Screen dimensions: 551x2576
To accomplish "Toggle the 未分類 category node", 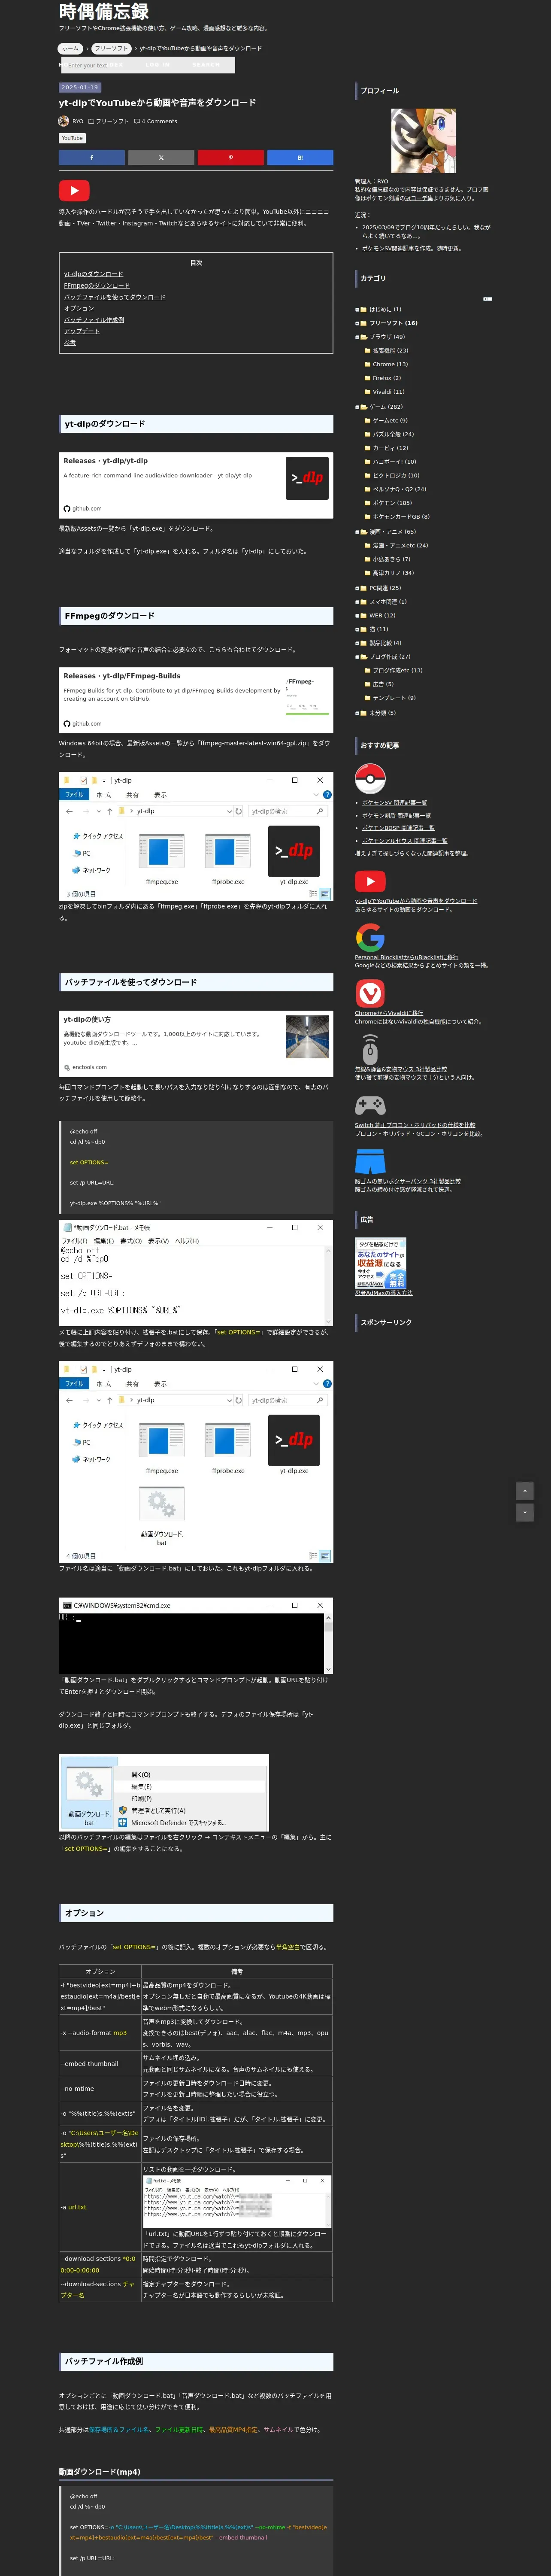I will pos(357,713).
